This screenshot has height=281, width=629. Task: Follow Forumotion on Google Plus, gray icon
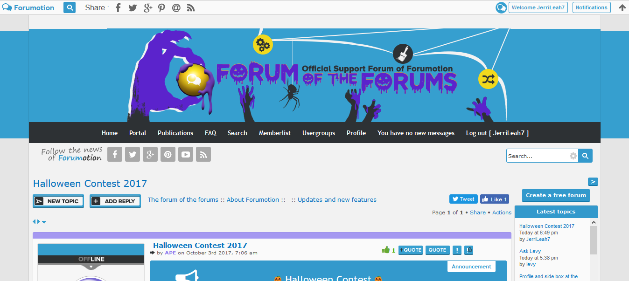pyautogui.click(x=150, y=154)
